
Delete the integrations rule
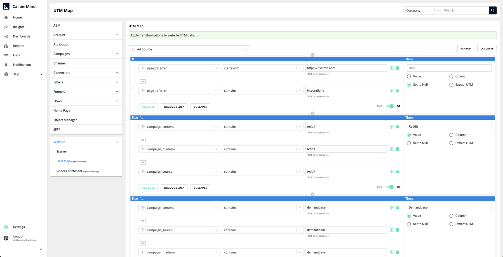398,91
